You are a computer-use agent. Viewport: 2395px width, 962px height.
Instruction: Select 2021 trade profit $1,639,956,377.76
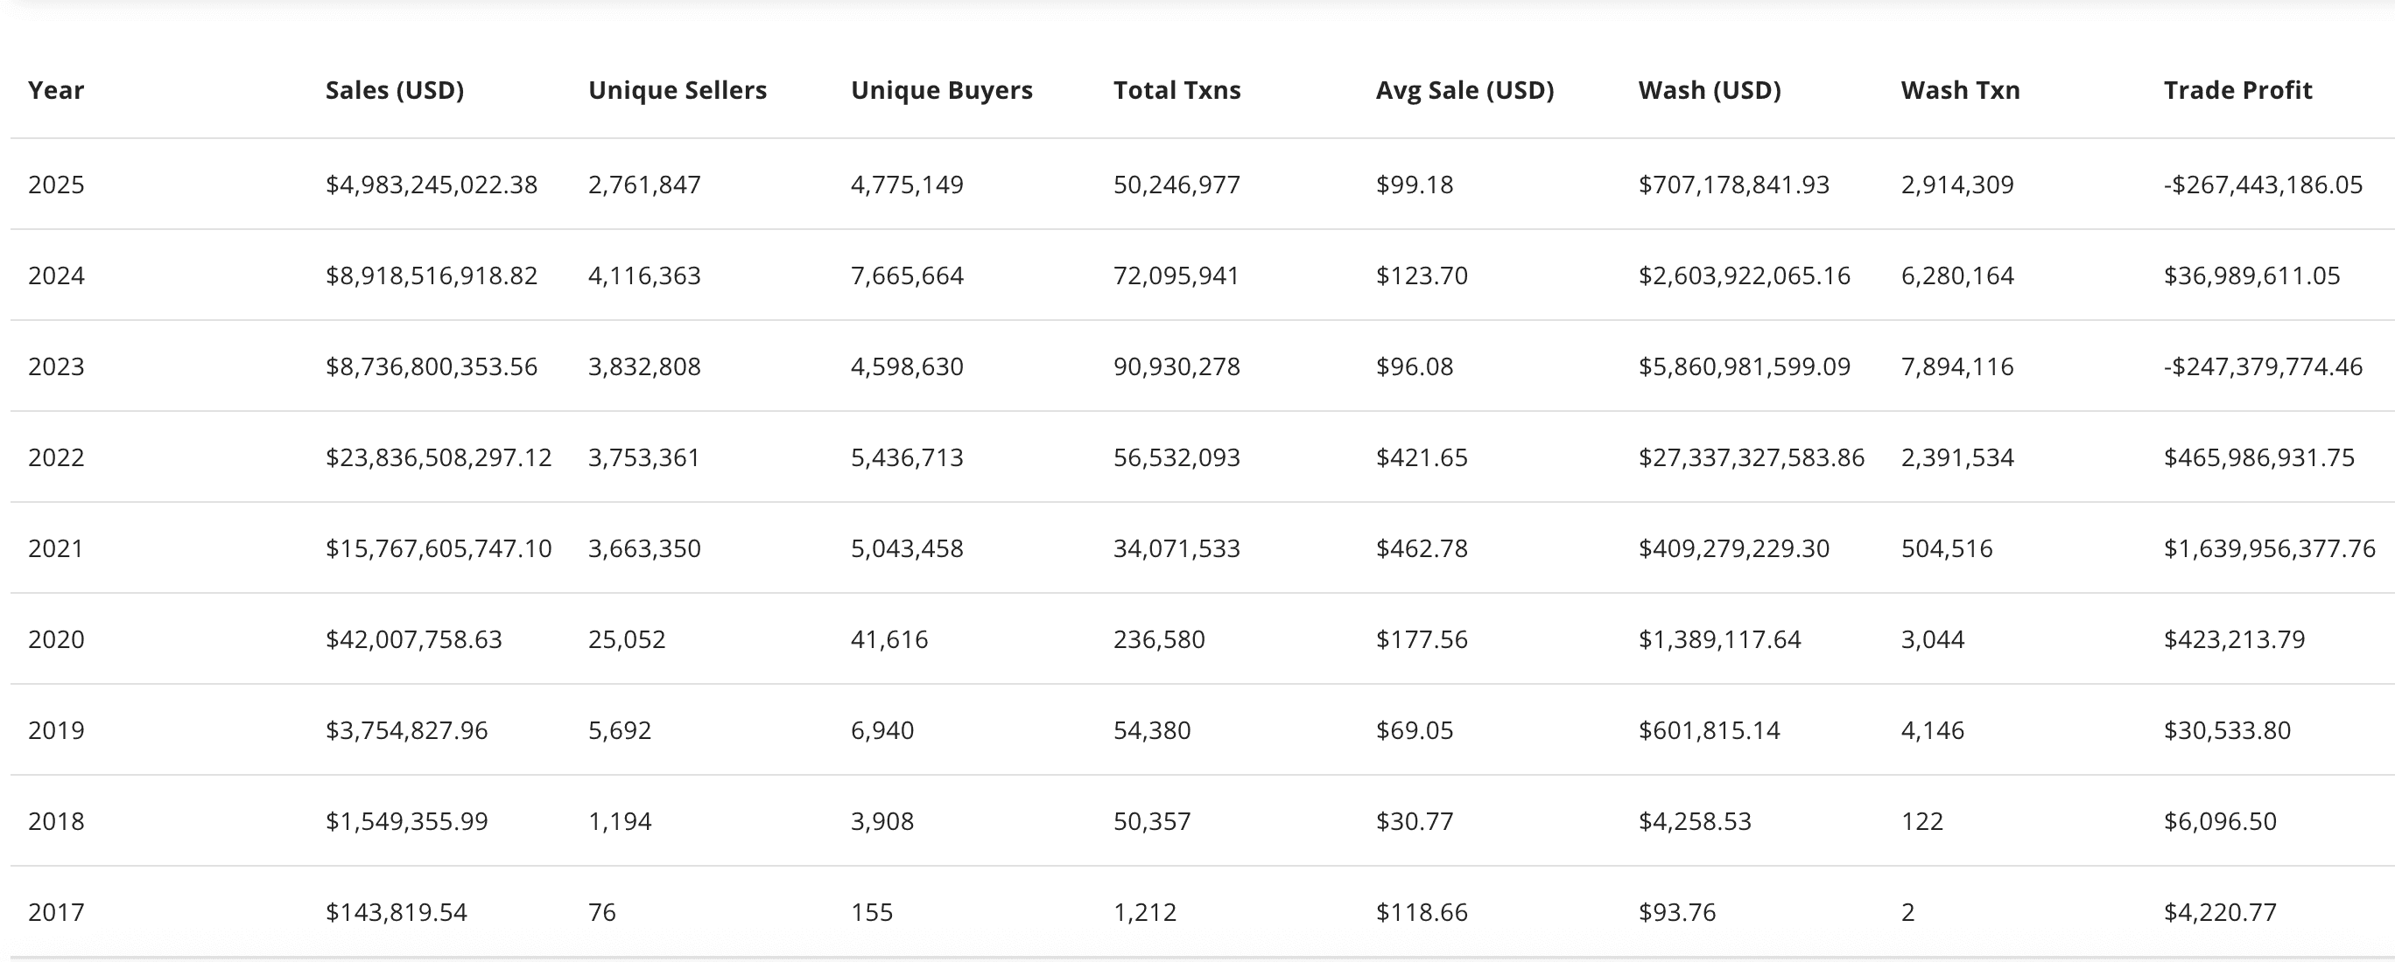(2269, 549)
